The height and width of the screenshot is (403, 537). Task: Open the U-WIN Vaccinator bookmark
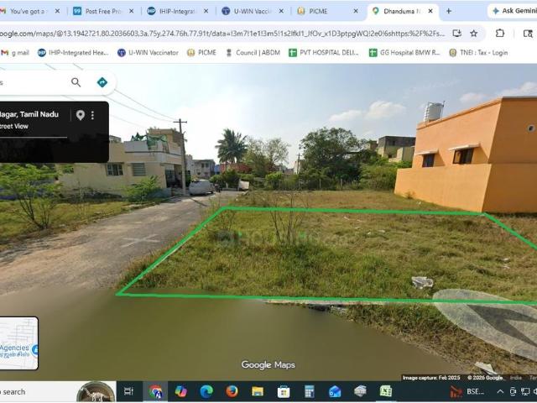click(x=148, y=53)
